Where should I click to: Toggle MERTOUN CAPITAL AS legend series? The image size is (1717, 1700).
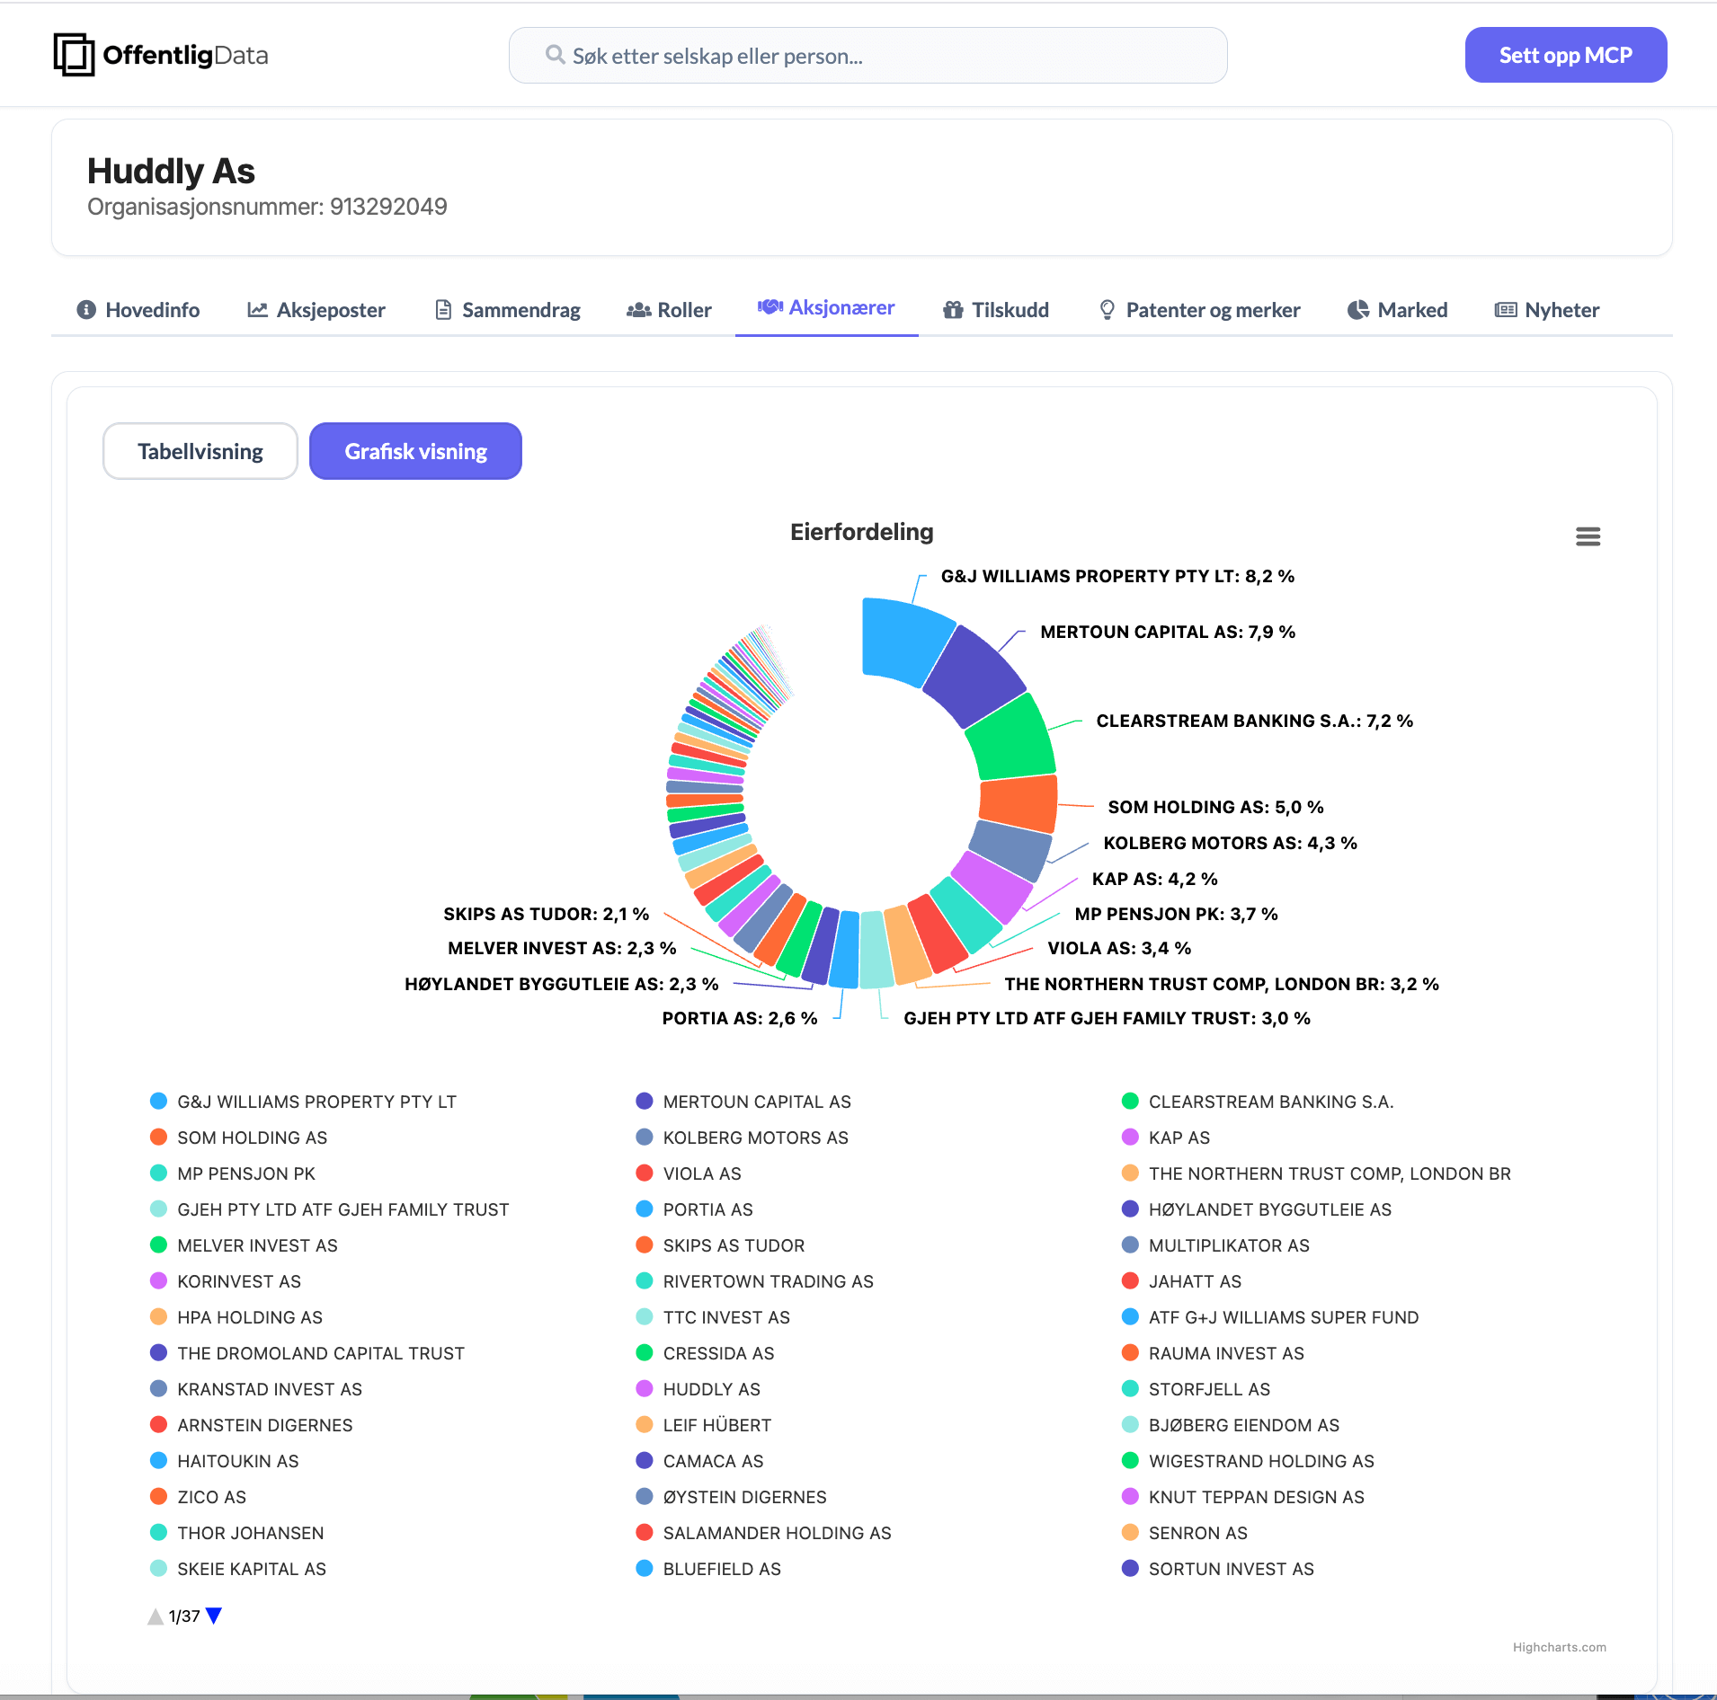click(756, 1102)
